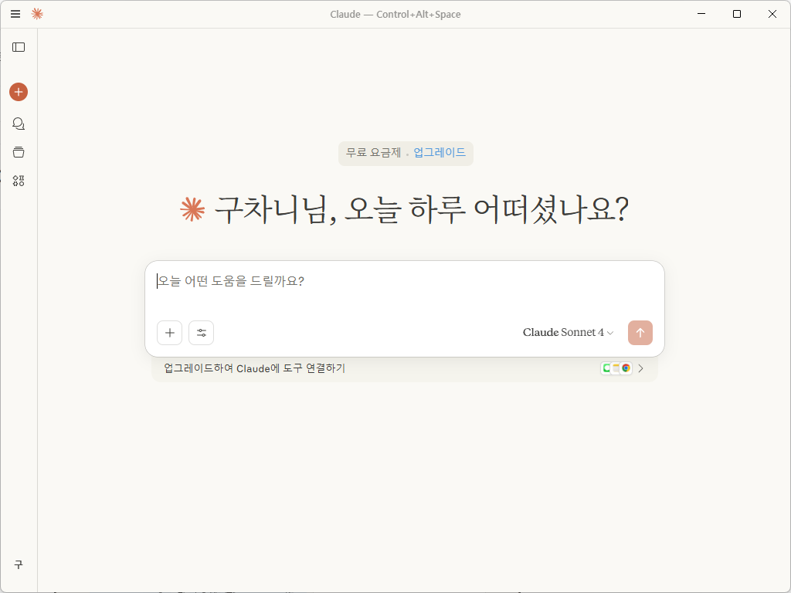Click the Claude logo in the title bar
The width and height of the screenshot is (791, 593).
click(x=37, y=14)
